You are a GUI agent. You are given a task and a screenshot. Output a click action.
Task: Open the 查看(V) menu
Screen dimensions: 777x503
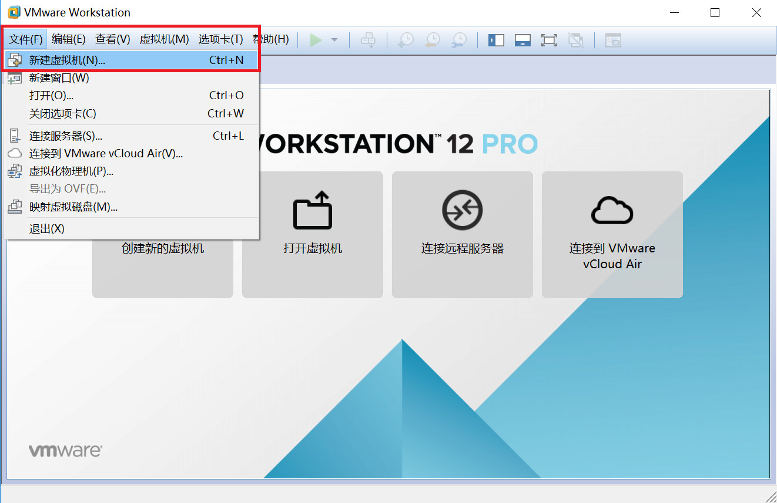pos(113,39)
